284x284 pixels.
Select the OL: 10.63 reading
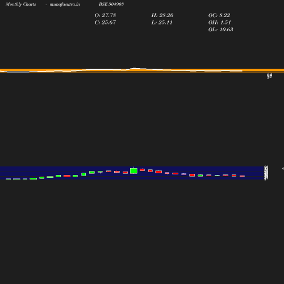[x=221, y=30]
